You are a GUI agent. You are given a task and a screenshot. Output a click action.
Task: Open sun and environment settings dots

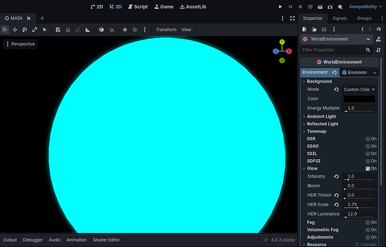pos(145,30)
